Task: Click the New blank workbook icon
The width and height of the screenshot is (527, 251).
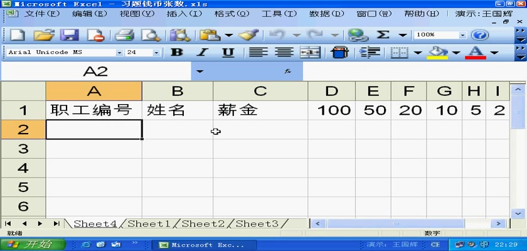Action: 18,35
